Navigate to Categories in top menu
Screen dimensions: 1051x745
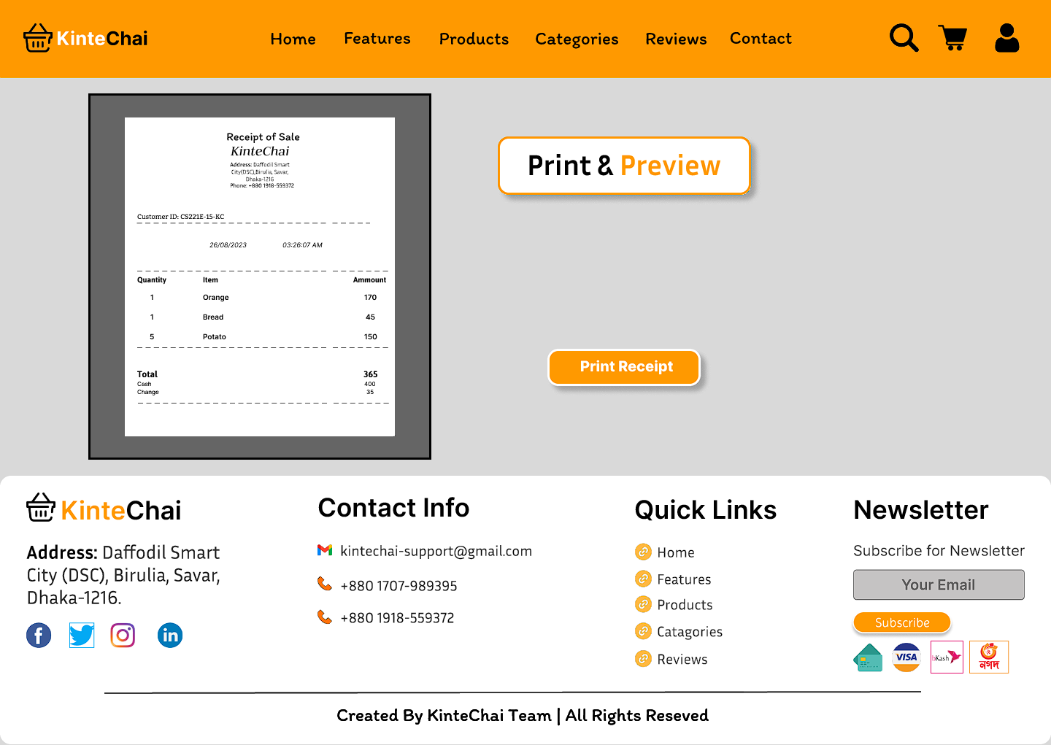click(x=577, y=39)
